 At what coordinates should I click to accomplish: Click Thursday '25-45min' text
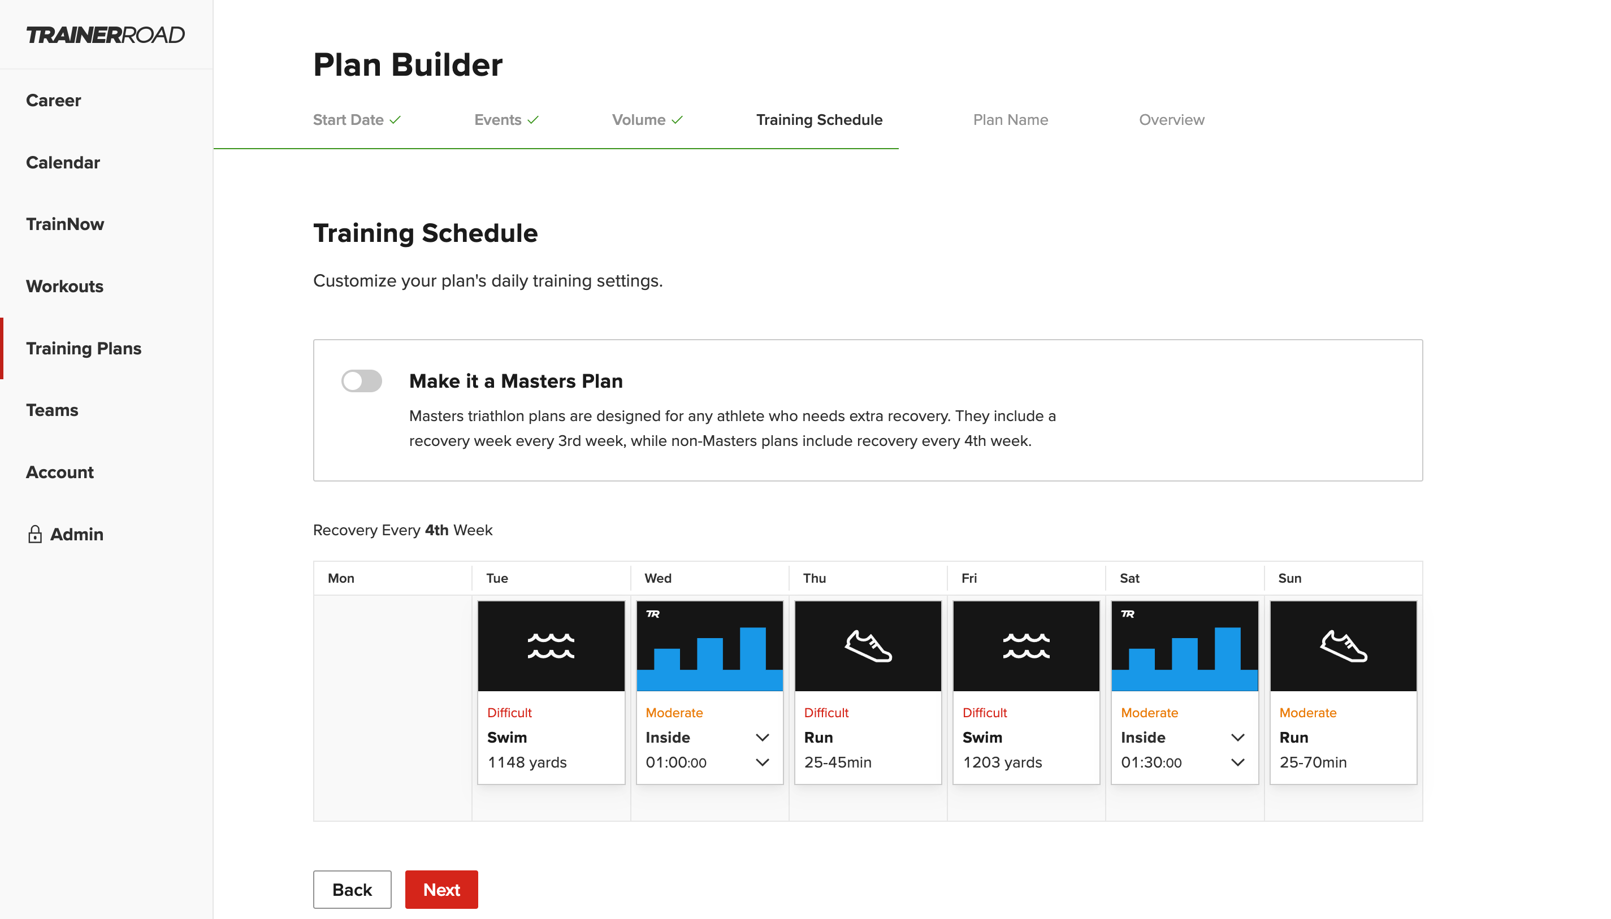pyautogui.click(x=838, y=762)
